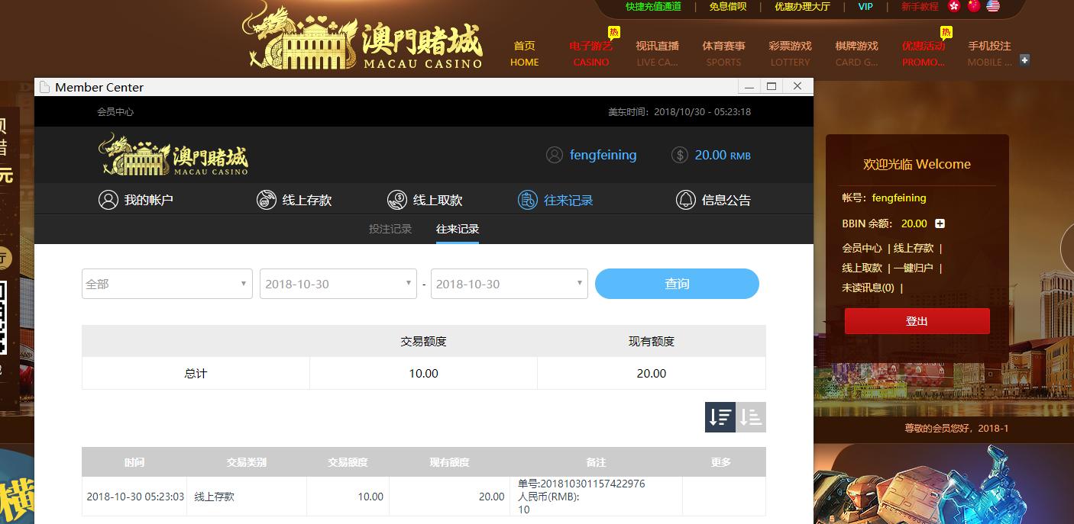Click the QR code on left edge

3,317
